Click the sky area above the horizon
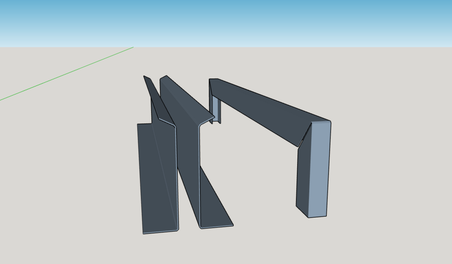 [226, 23]
